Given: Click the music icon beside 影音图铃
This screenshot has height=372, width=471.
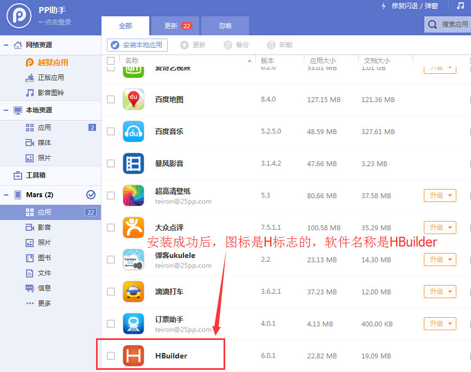Looking at the screenshot, I should (x=29, y=93).
